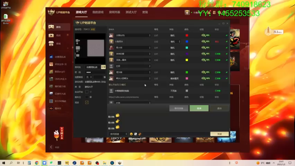The height and width of the screenshot is (166, 295).
Task: Open the empty 打开 slot dropdown
Action: click(x=133, y=66)
